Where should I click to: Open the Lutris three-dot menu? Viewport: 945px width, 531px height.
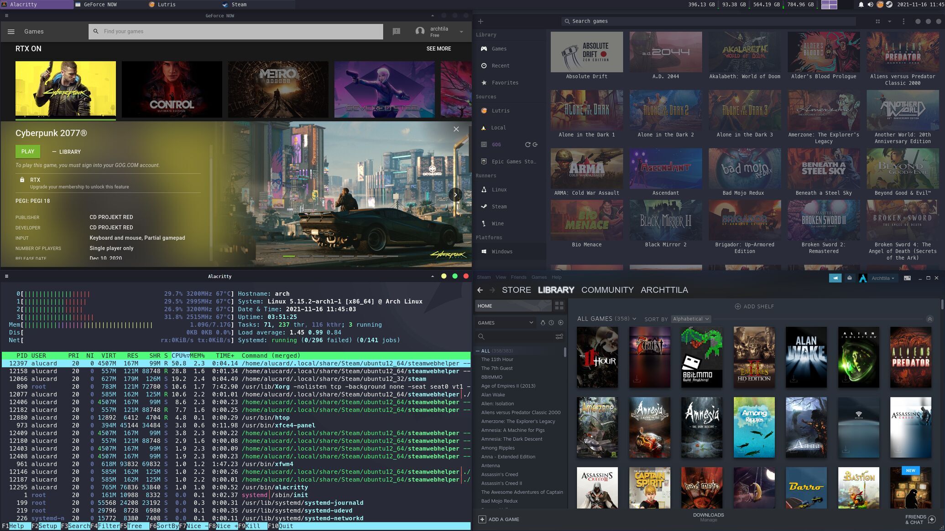coord(903,21)
